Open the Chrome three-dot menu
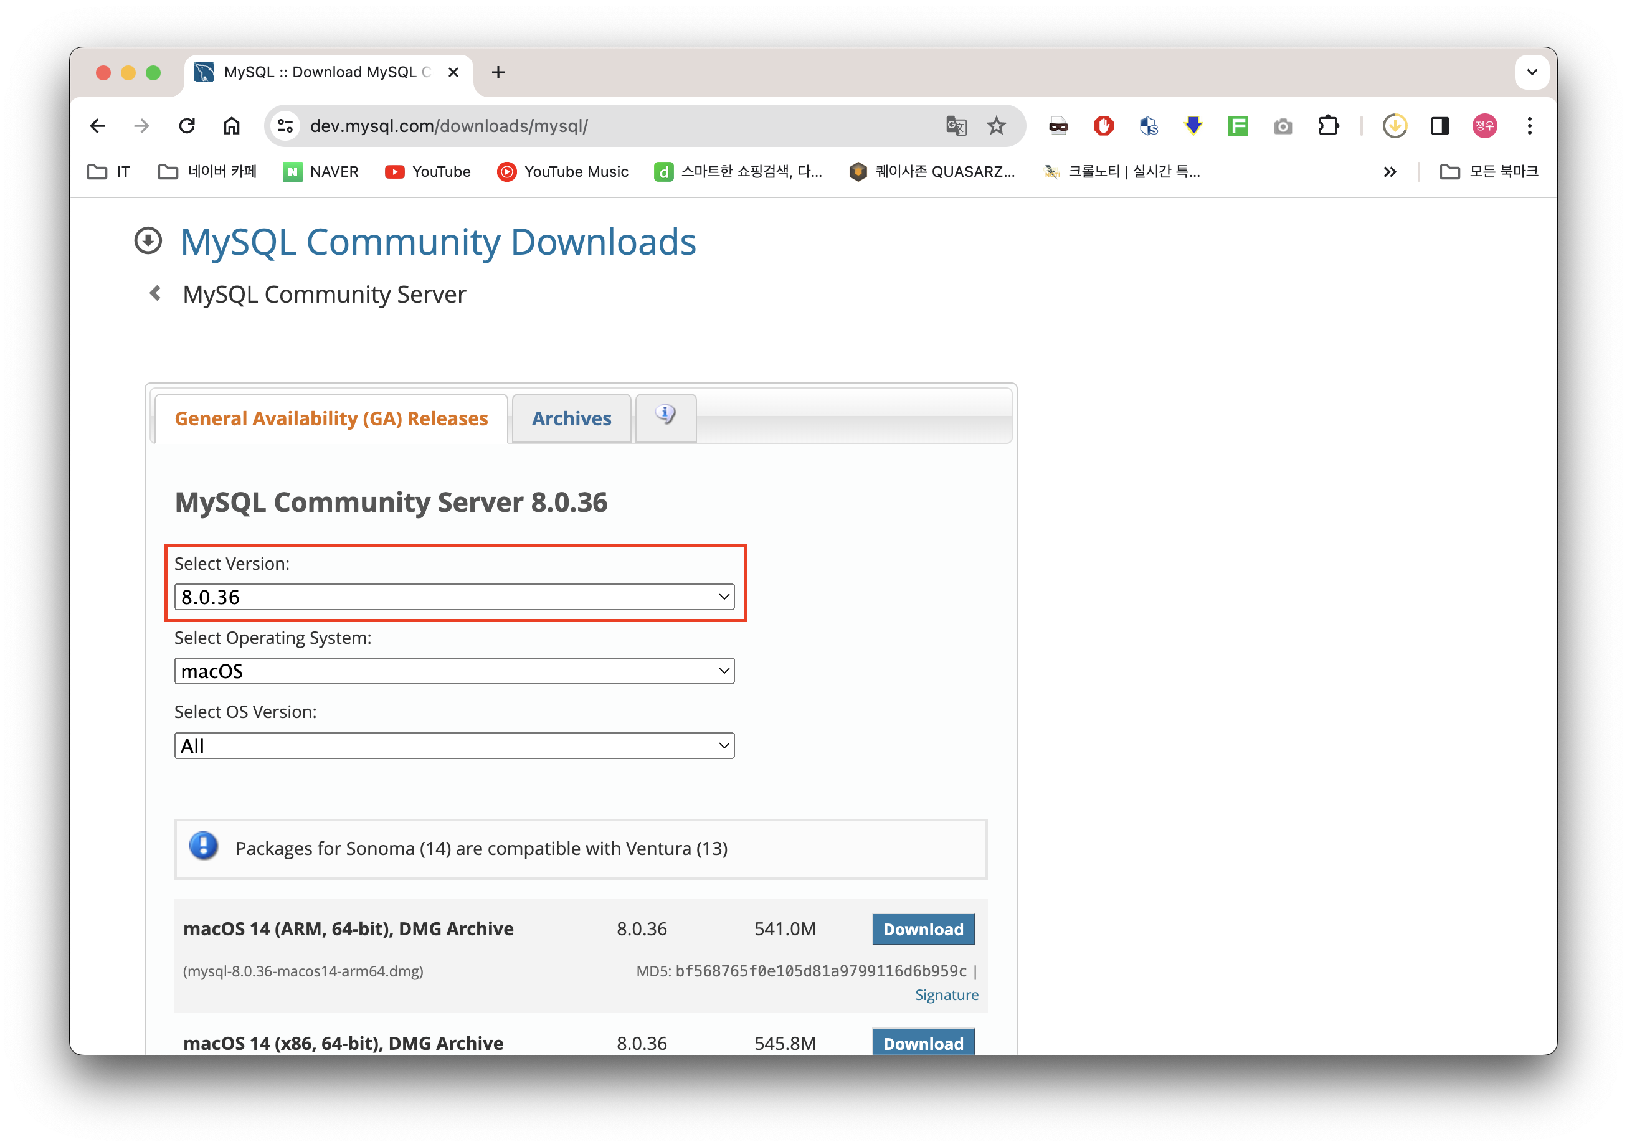Viewport: 1627px width, 1147px height. [x=1529, y=126]
